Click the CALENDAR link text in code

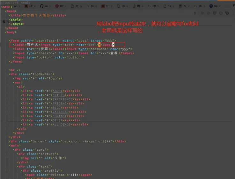click(x=61, y=112)
